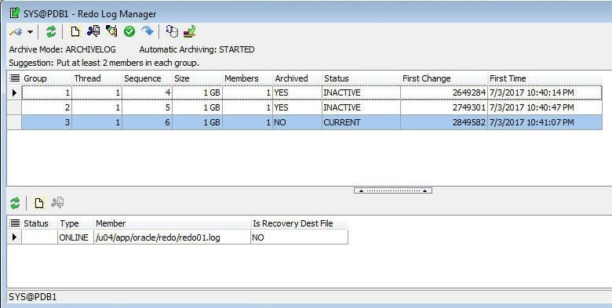The height and width of the screenshot is (308, 612).
Task: Click the grayed drop member icon in the lower toolbar
Action: click(x=57, y=203)
